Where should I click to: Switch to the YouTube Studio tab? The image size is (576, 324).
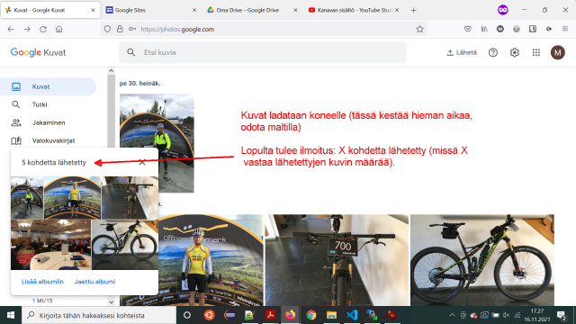pyautogui.click(x=355, y=10)
